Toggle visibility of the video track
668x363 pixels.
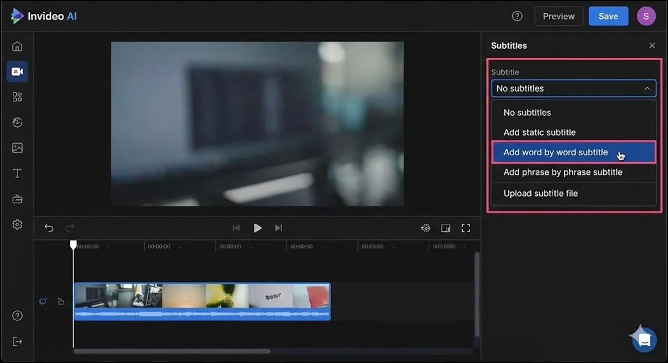pos(43,301)
